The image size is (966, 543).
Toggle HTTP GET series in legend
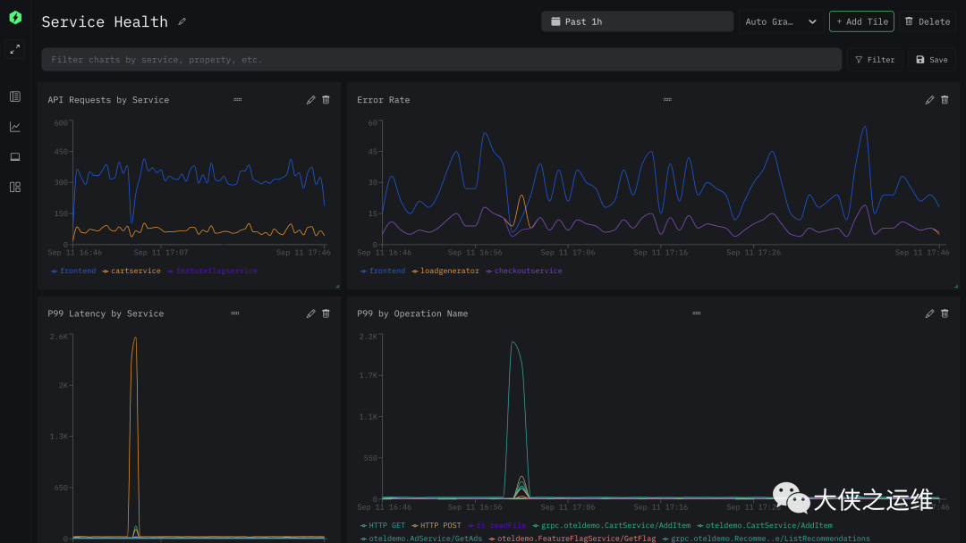[x=383, y=525]
